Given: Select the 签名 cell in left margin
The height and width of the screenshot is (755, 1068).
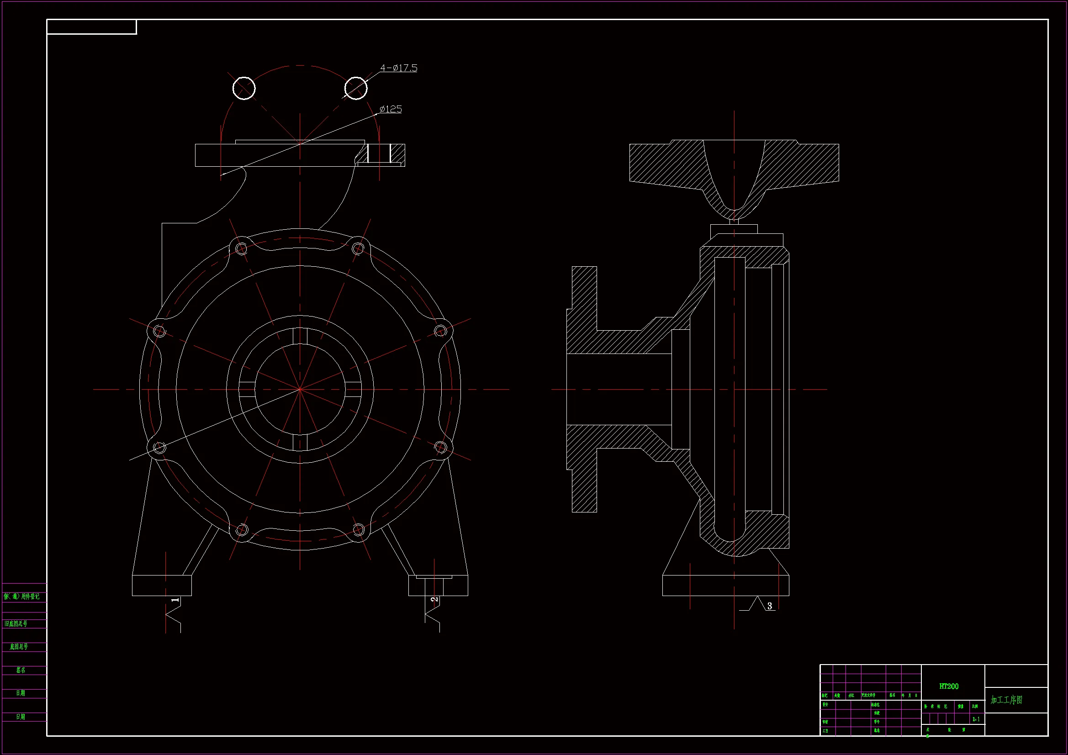Looking at the screenshot, I should [x=21, y=670].
